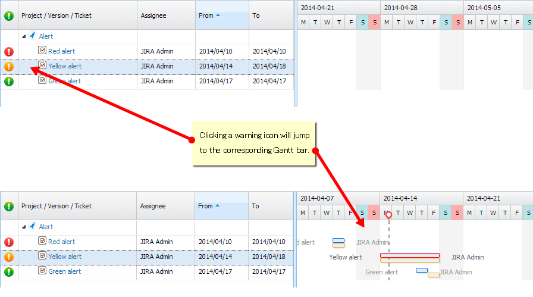The width and height of the screenshot is (533, 297).
Task: Click the 2014-04-07 week header
Action: pos(317,198)
